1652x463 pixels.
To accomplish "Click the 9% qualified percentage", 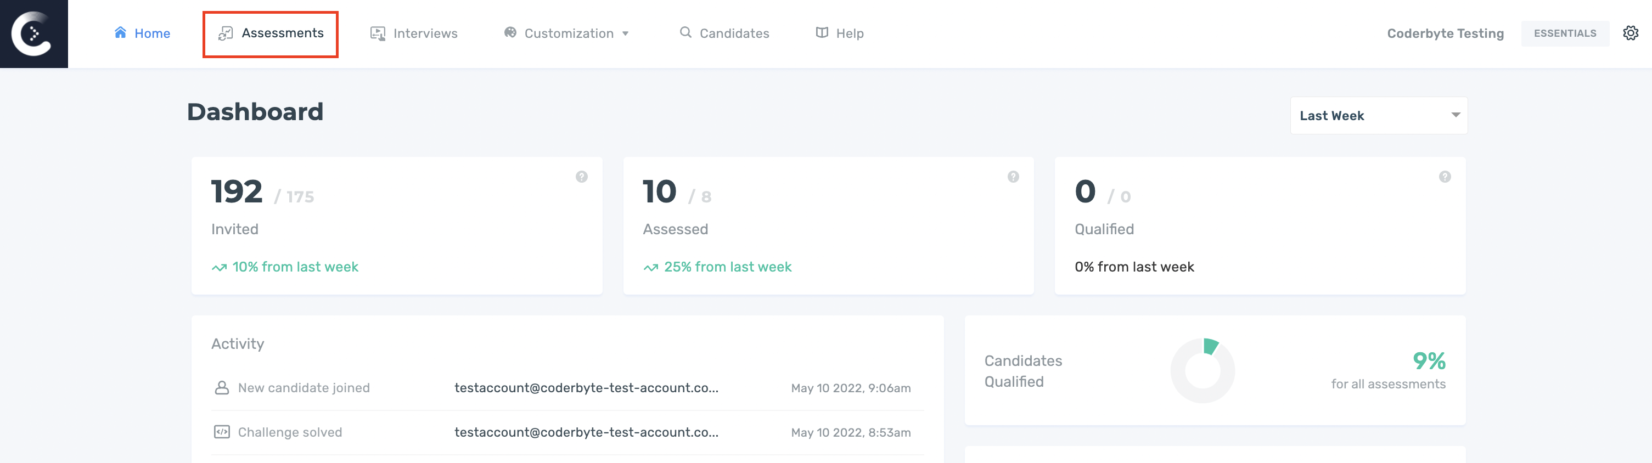I will tap(1429, 361).
